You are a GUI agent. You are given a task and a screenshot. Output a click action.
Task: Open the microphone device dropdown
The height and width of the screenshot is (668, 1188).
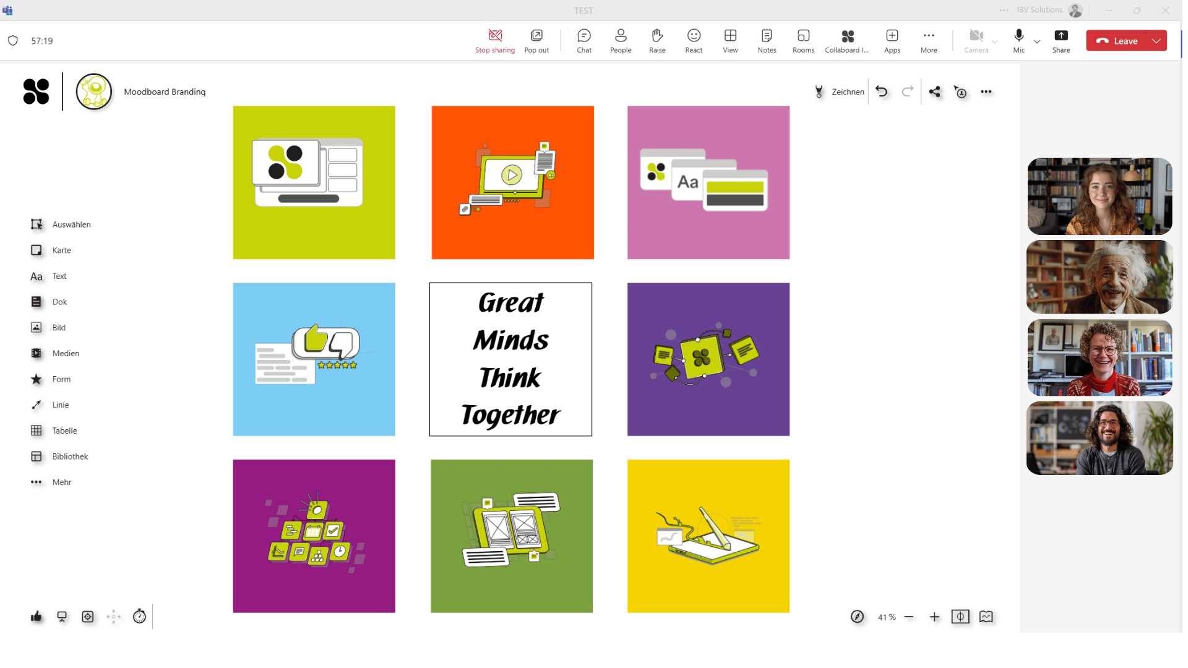1036,42
